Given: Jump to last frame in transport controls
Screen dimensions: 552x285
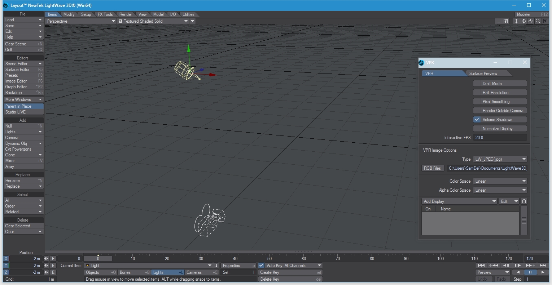Looking at the screenshot, I should [x=543, y=266].
